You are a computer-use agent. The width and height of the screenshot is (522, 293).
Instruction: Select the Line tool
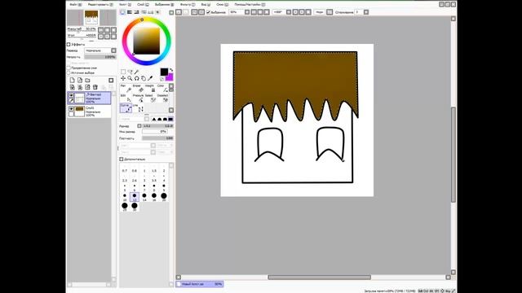pyautogui.click(x=139, y=108)
